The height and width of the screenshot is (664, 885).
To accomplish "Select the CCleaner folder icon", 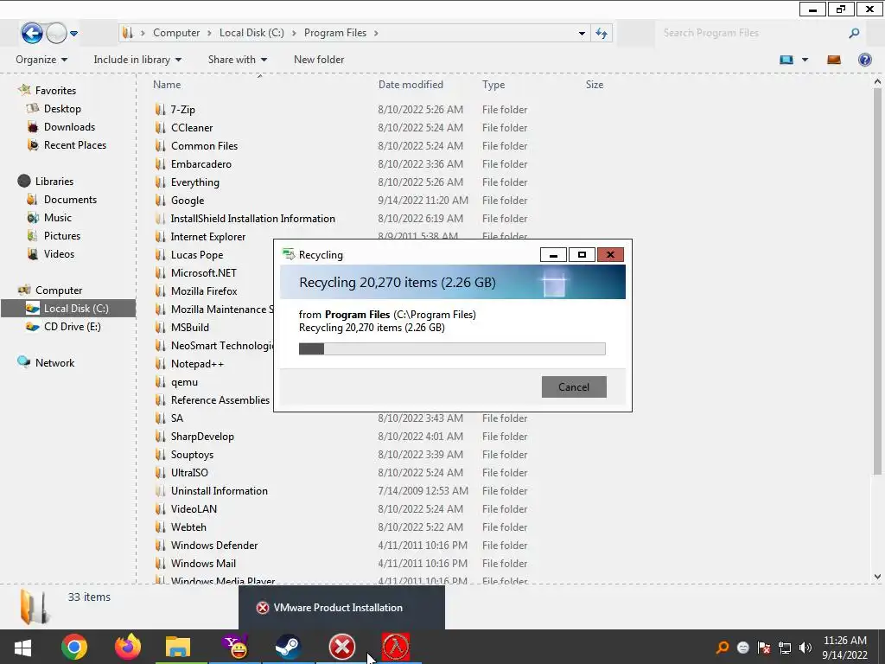I will 160,128.
